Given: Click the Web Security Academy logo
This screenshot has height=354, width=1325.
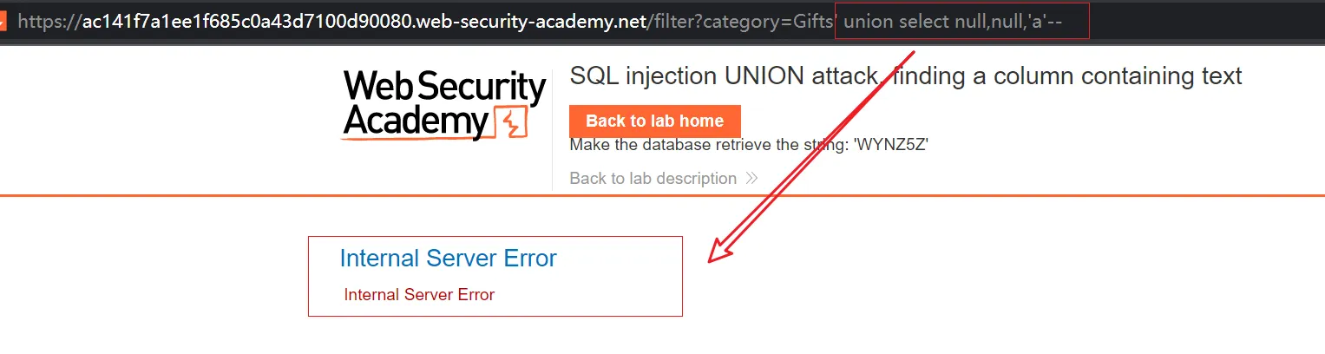Looking at the screenshot, I should coord(444,106).
